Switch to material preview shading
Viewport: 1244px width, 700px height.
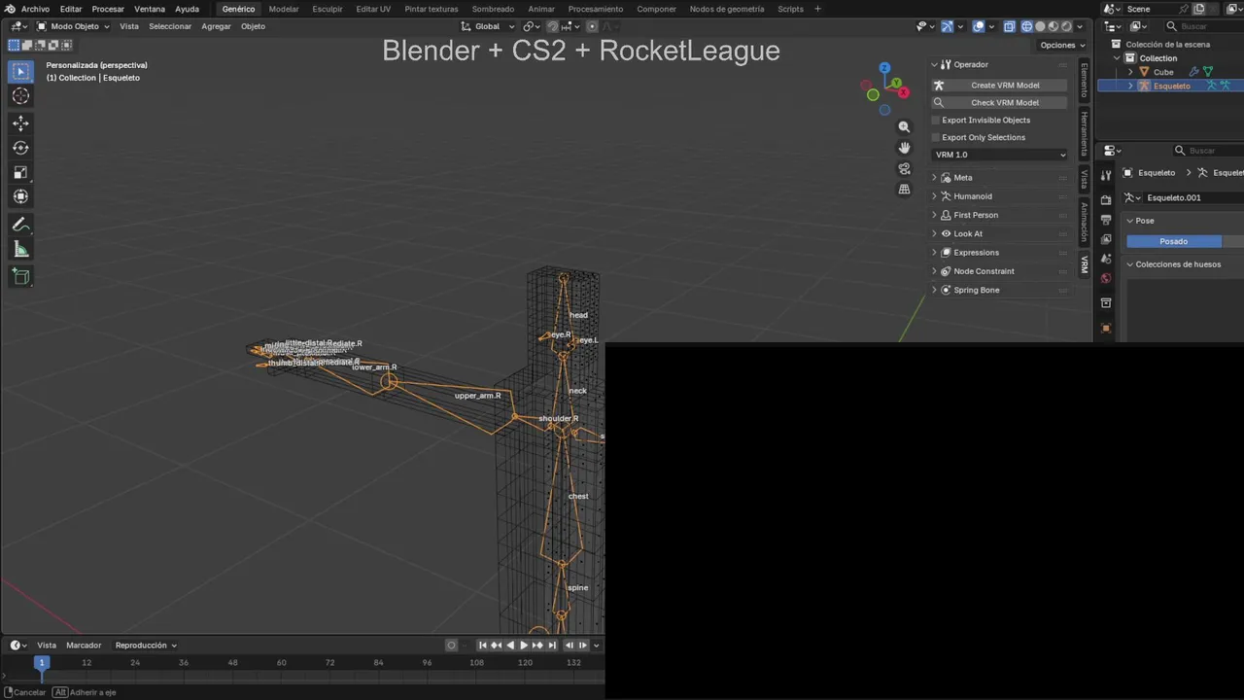pos(1054,26)
